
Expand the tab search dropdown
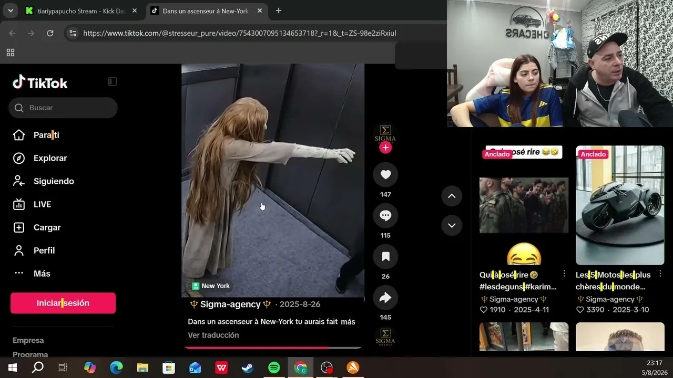(x=11, y=10)
